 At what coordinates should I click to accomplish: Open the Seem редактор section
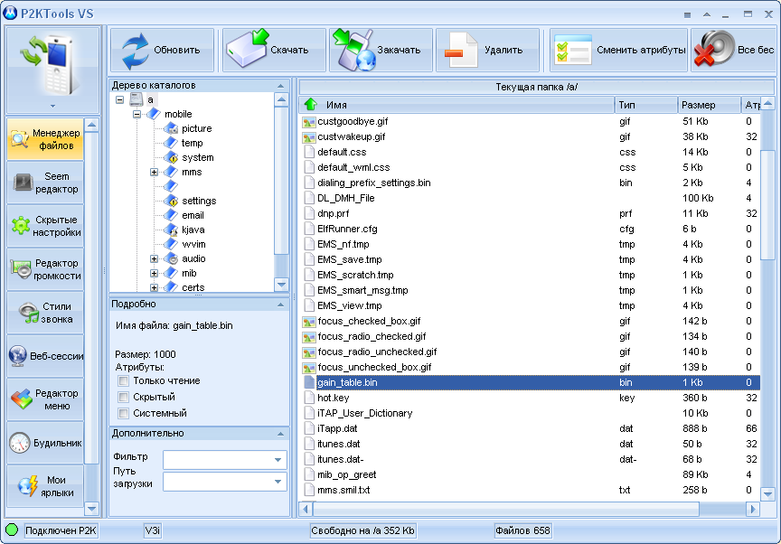click(45, 183)
